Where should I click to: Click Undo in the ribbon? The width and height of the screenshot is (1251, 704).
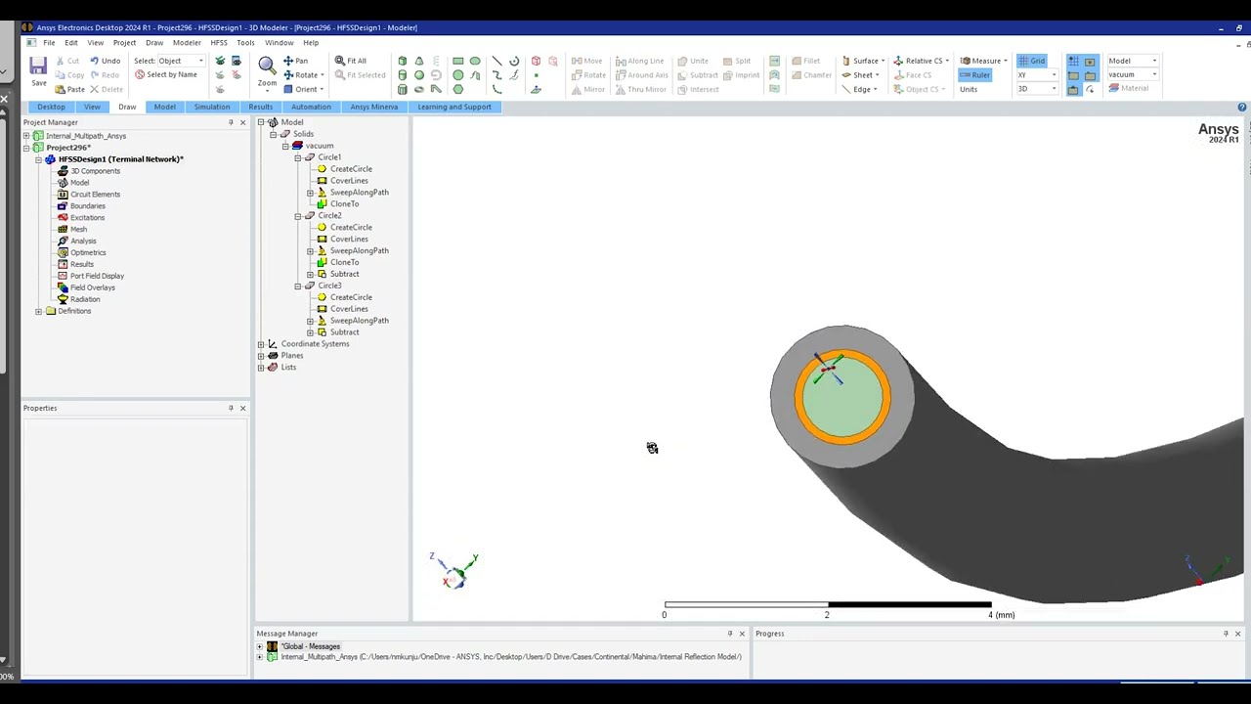point(105,61)
